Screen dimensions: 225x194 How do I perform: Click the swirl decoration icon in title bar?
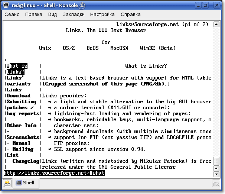[x=82, y=6]
